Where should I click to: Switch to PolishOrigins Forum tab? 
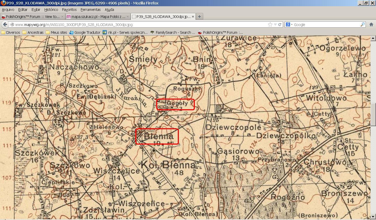(x=33, y=17)
